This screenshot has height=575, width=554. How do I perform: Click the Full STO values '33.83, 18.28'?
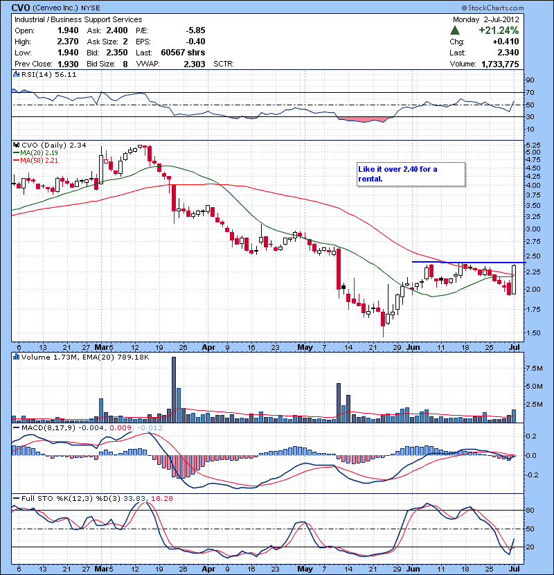148,498
